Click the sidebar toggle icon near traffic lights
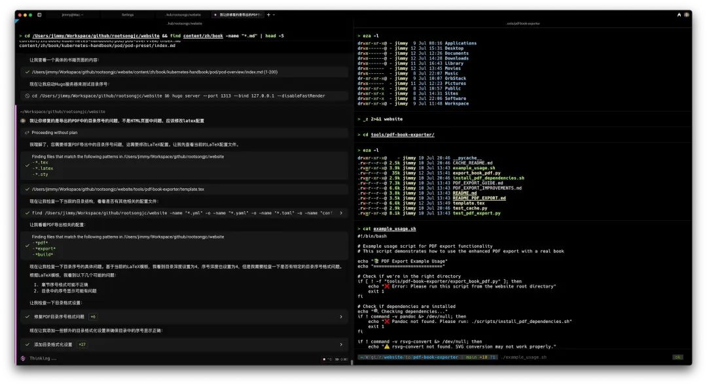 [39, 15]
